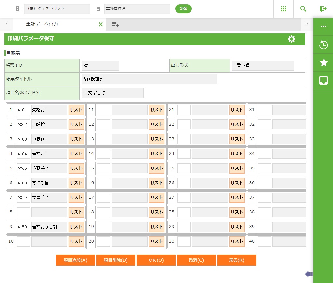Open リスト picker for empty row 8
The width and height of the screenshot is (333, 283).
(x=76, y=212)
